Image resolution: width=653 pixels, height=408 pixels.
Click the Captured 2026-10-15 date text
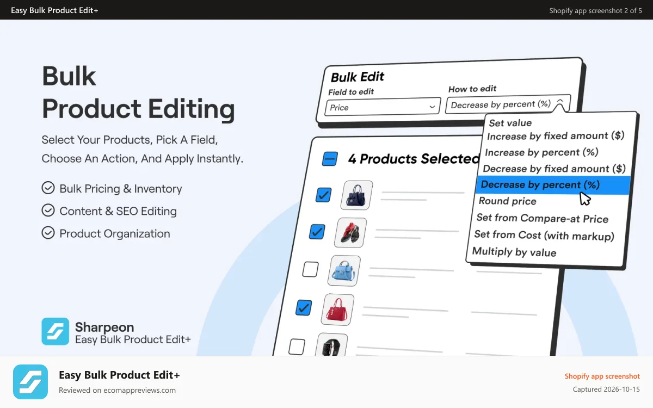click(606, 390)
